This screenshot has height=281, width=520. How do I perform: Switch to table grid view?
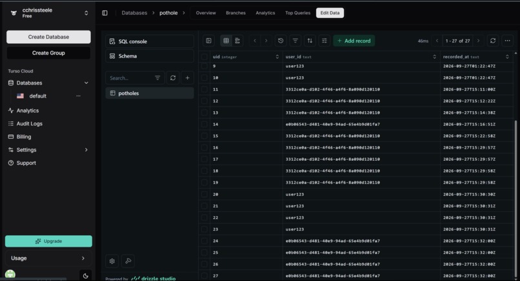[x=226, y=41]
